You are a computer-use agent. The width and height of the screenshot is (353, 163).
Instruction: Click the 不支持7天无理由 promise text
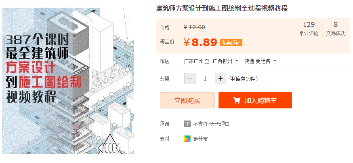[211, 124]
